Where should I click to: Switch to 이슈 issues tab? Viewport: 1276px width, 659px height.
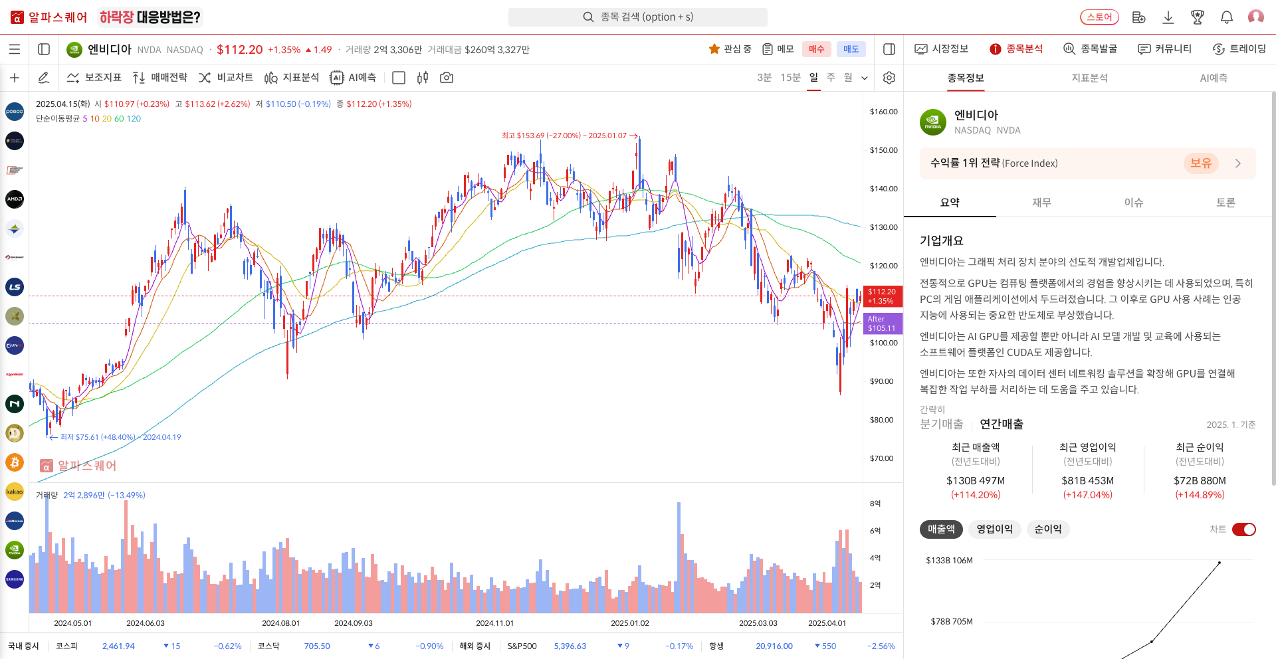tap(1134, 203)
